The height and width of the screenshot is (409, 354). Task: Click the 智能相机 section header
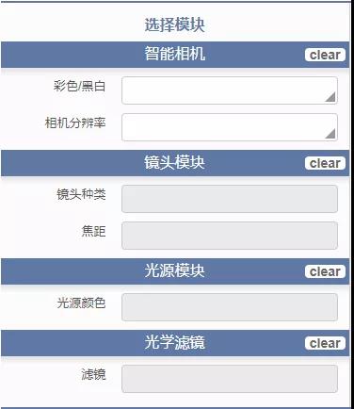175,55
